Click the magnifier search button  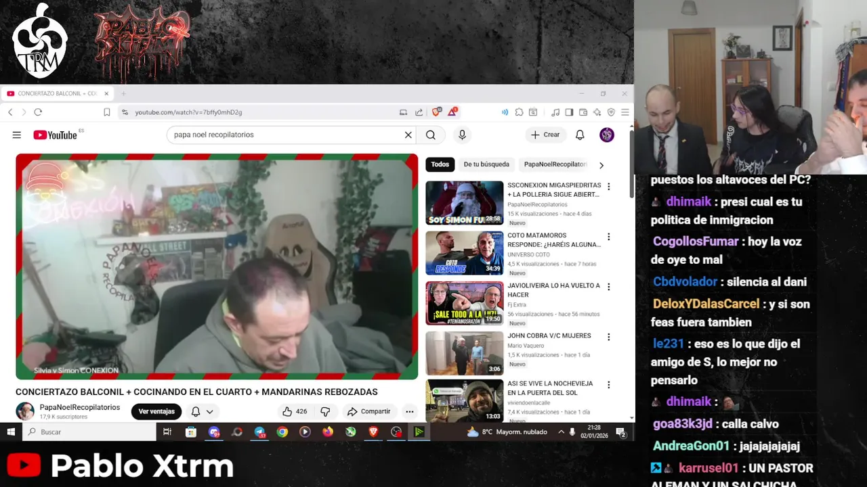click(x=431, y=135)
